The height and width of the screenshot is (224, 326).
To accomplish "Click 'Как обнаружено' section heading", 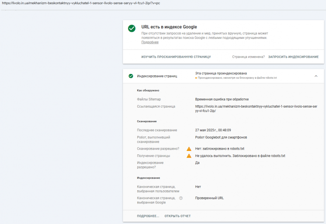I will coord(148,91).
